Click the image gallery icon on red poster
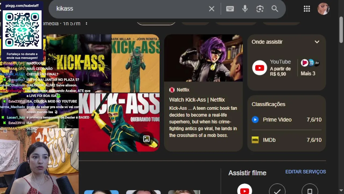Screen dimensions: 344x194 146,139
